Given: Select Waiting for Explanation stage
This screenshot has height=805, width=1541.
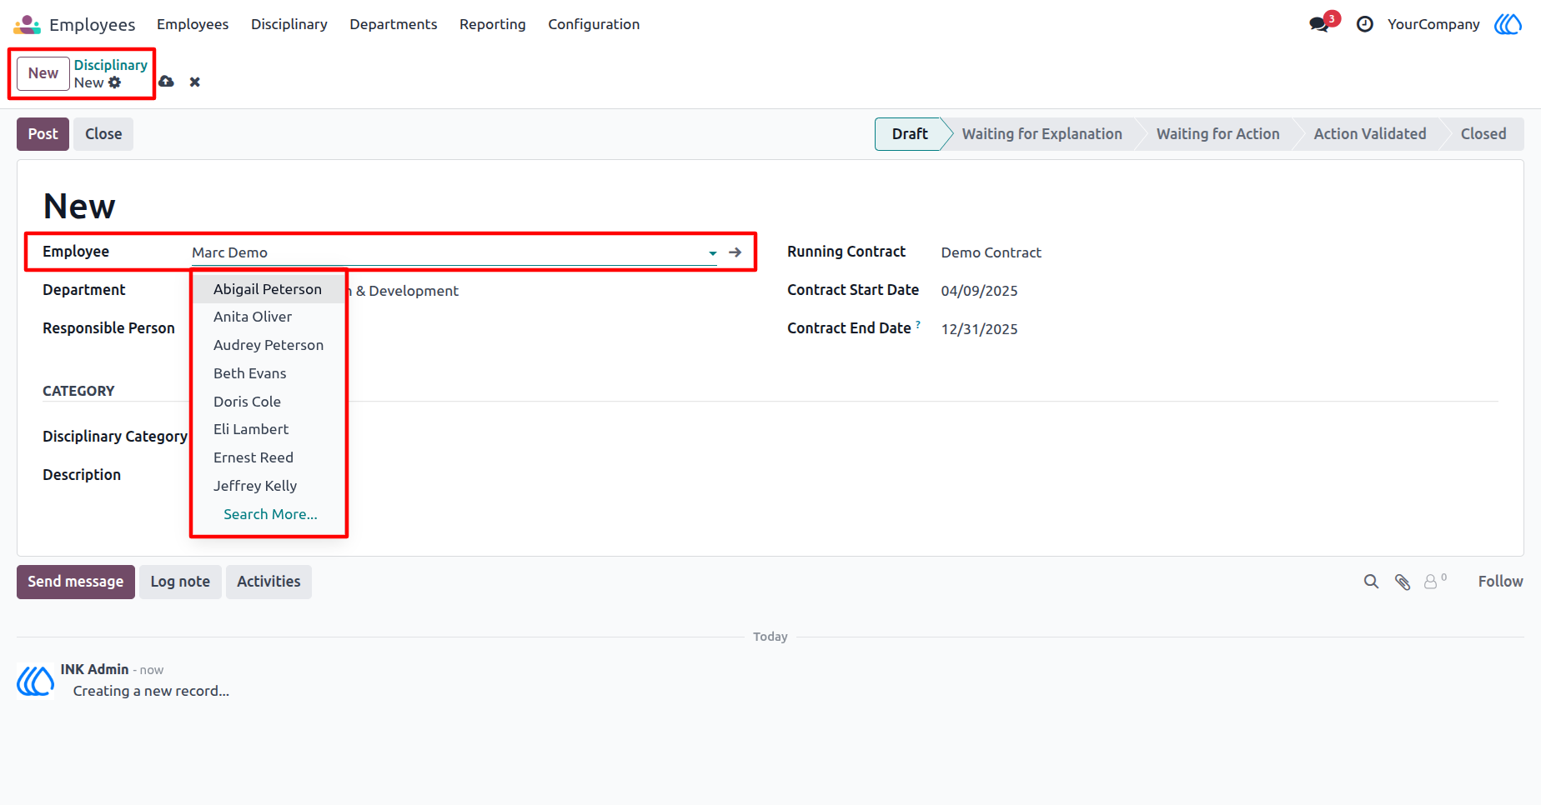Looking at the screenshot, I should coord(1042,134).
